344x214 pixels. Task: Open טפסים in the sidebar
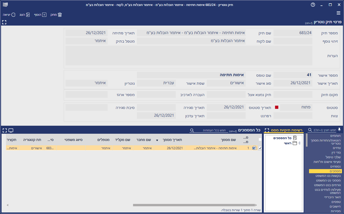336,202
